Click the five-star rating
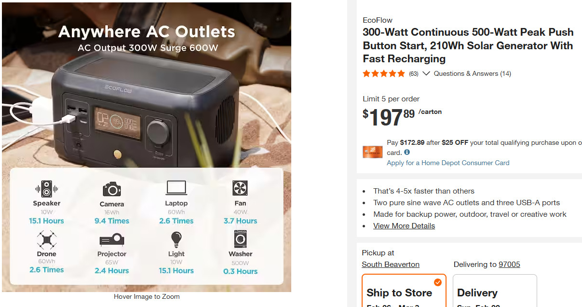582x307 pixels. click(384, 73)
